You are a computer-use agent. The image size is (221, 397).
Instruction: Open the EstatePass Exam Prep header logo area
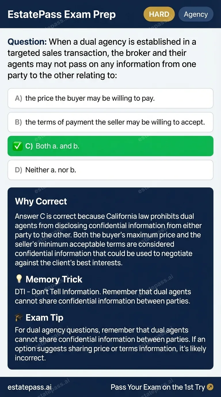[x=62, y=14]
